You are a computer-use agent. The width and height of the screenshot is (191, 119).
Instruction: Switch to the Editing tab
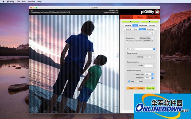pos(140,17)
